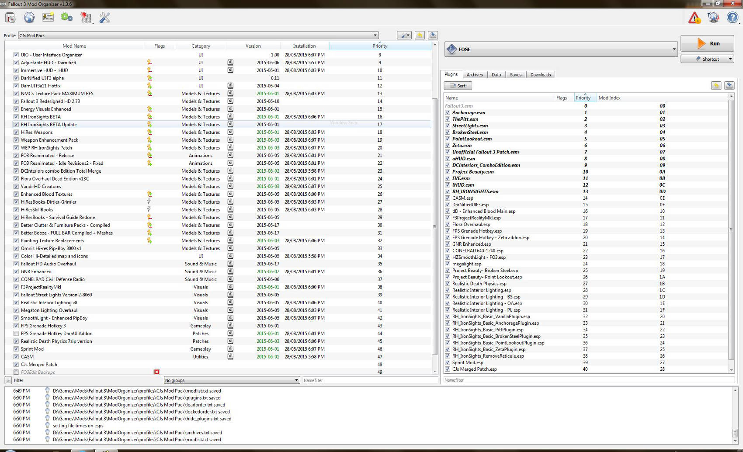Viewport: 743px width, 452px height.
Task: Sort mods by Version column header
Action: (253, 46)
